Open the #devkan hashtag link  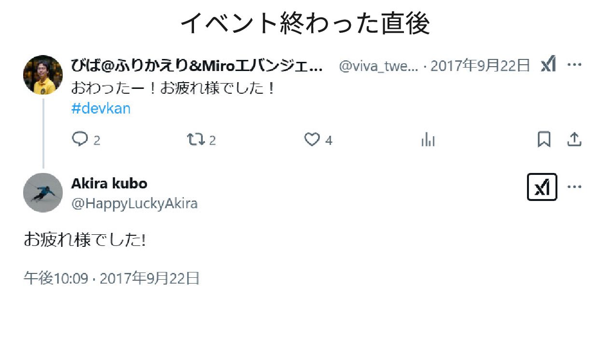pyautogui.click(x=101, y=108)
